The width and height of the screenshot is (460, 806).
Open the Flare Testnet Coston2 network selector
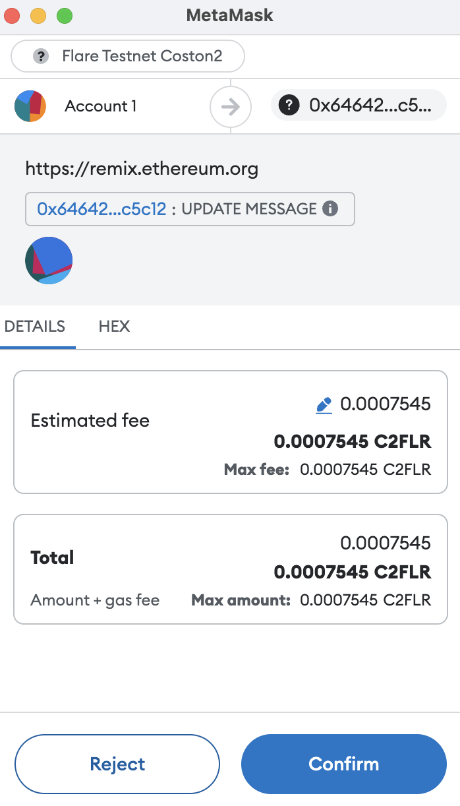click(128, 56)
